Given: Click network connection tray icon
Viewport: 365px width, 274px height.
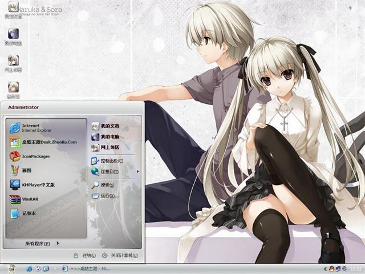Looking at the screenshot, I should click(338, 269).
